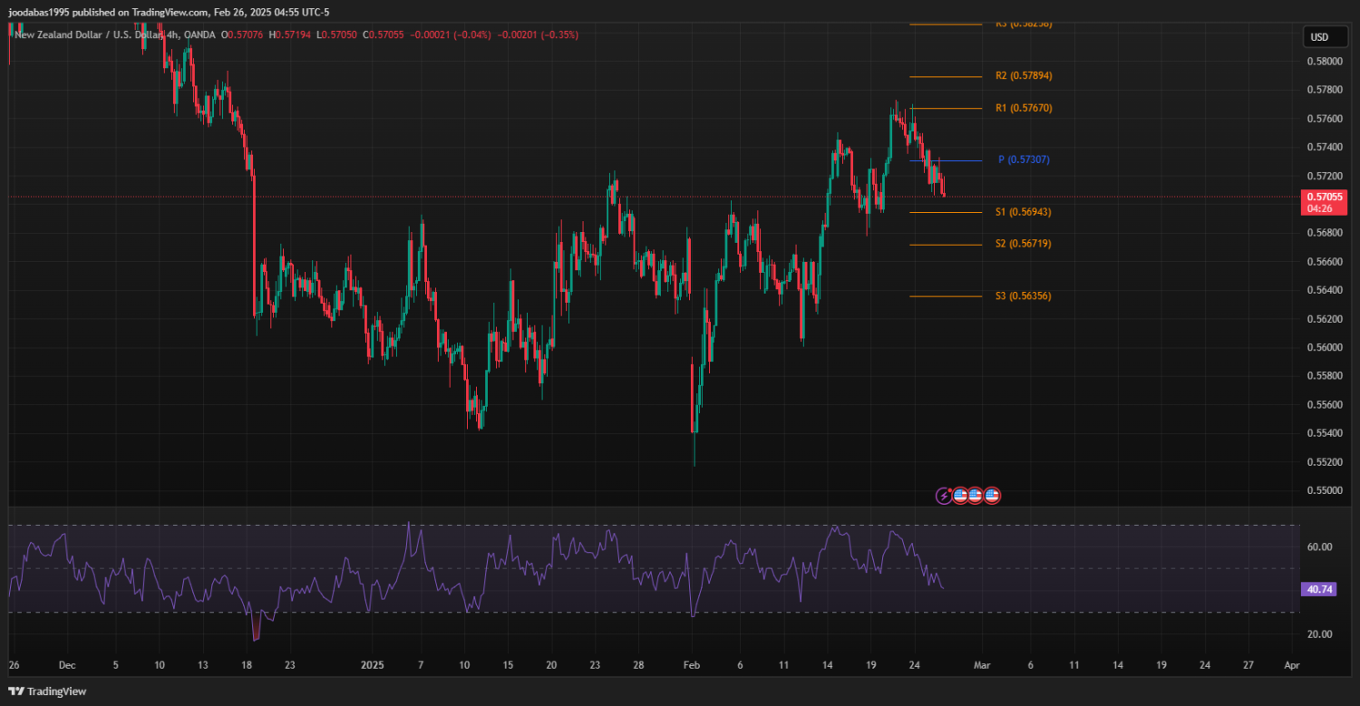Click the 60.00 level on the RSI scale

pyautogui.click(x=1318, y=546)
